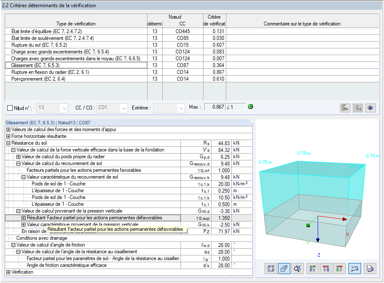Click t c,1 thickness value 0.250

pyautogui.click(x=221, y=191)
